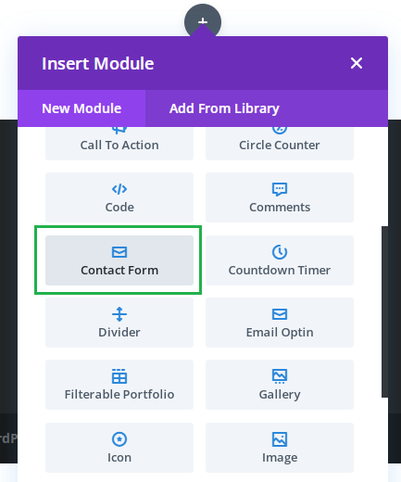The height and width of the screenshot is (482, 401).
Task: Click the Gallery module label
Action: pyautogui.click(x=280, y=395)
